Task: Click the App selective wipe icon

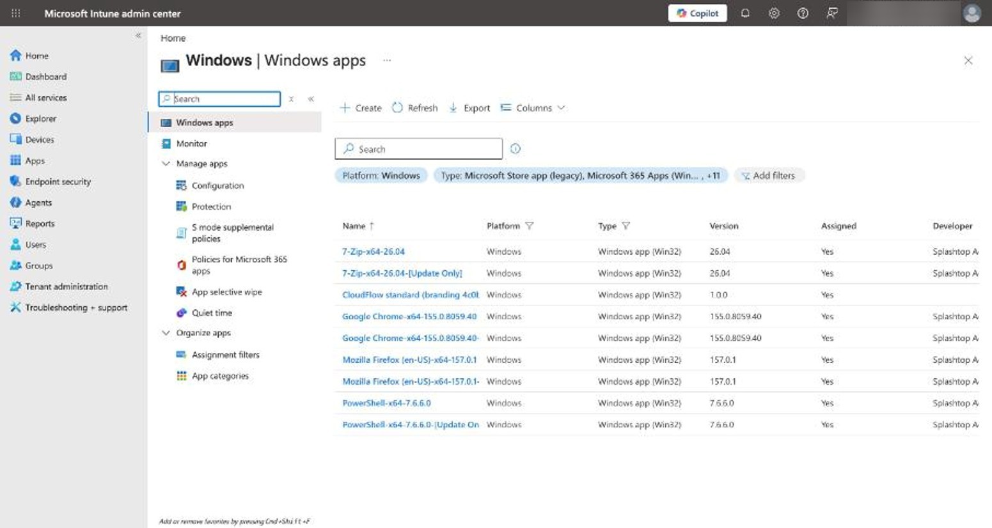Action: pyautogui.click(x=181, y=291)
